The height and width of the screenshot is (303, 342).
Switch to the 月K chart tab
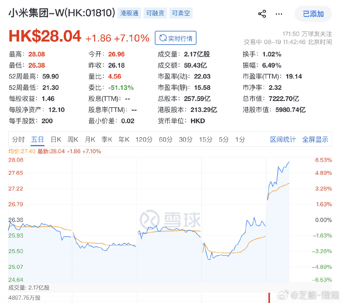tap(90, 139)
